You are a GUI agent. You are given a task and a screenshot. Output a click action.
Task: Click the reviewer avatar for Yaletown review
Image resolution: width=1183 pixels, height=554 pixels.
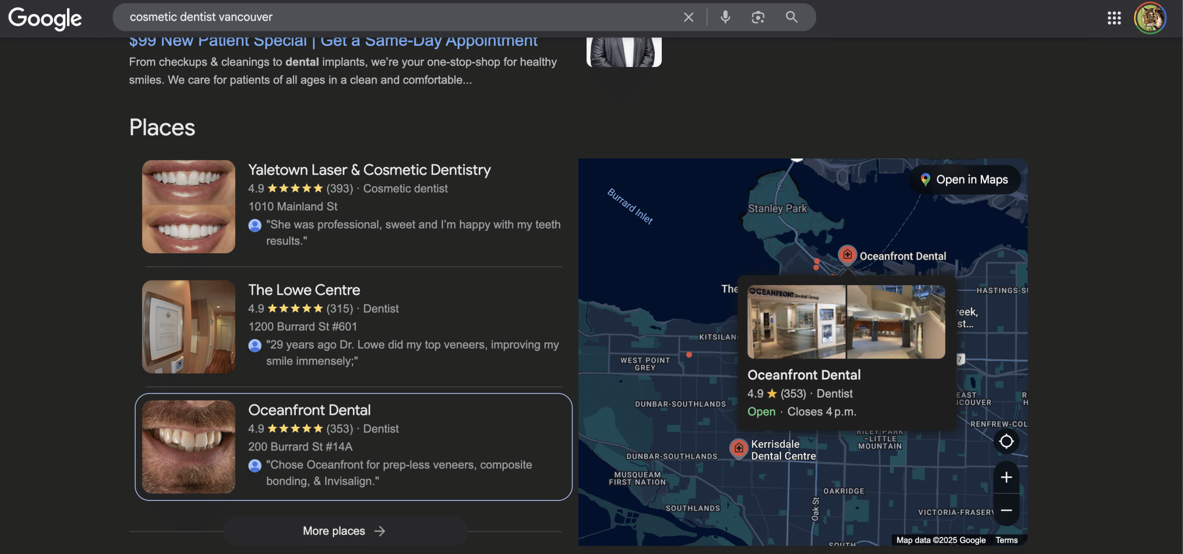click(x=255, y=225)
